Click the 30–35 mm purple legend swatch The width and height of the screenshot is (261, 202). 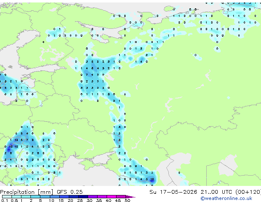click(93, 197)
